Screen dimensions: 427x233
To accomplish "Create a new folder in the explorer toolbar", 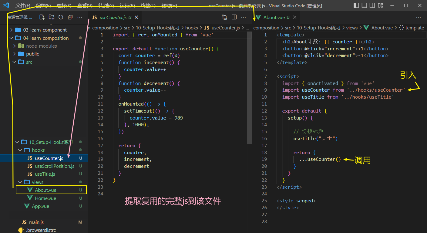I will pyautogui.click(x=52, y=17).
